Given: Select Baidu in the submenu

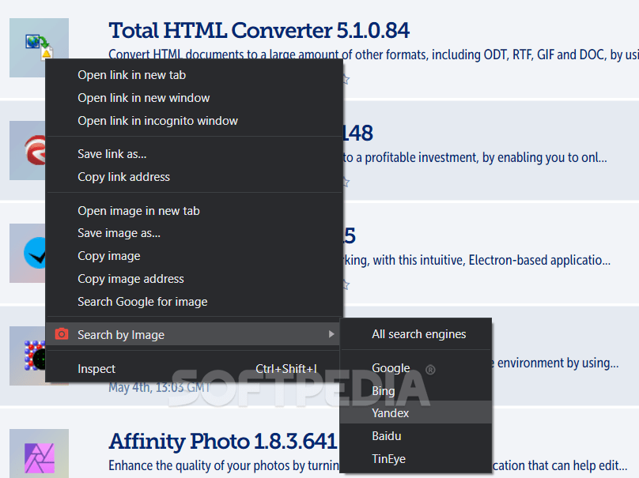Looking at the screenshot, I should (416, 435).
